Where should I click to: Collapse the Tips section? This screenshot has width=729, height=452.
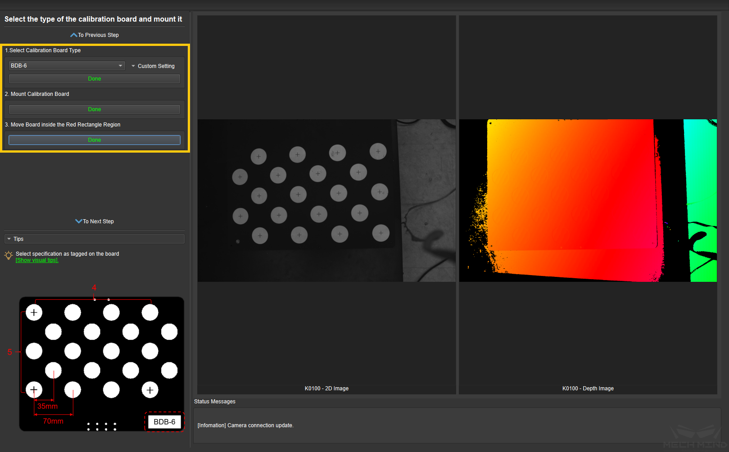[x=9, y=239]
